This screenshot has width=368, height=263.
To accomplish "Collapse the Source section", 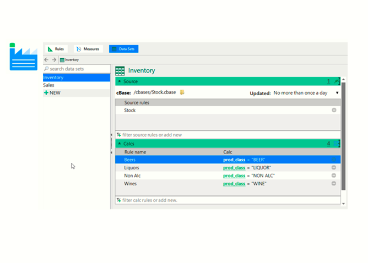I will pos(119,81).
